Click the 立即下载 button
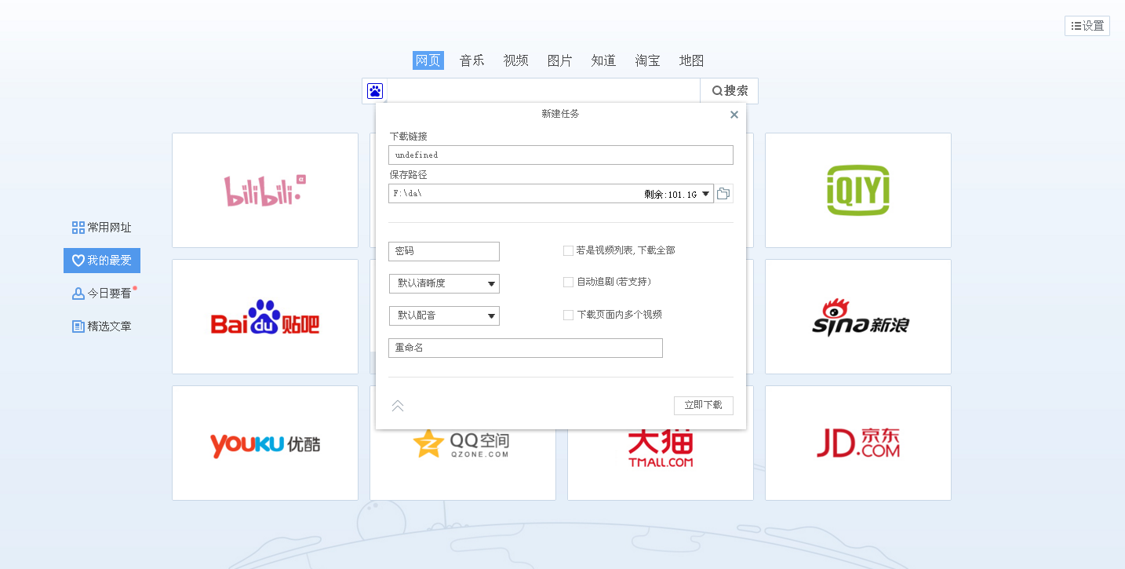 tap(703, 405)
